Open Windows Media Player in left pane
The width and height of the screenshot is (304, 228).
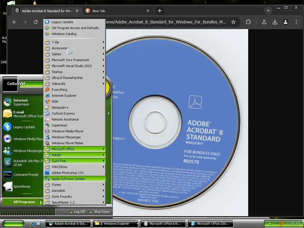tap(23, 139)
